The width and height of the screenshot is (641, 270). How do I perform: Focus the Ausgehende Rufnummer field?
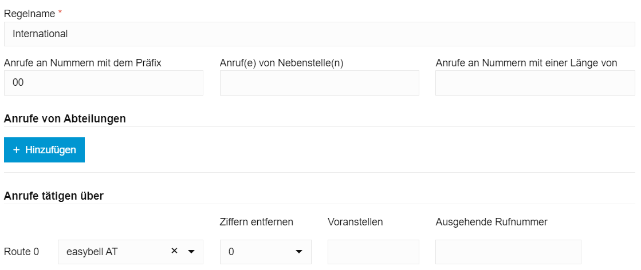tap(508, 252)
